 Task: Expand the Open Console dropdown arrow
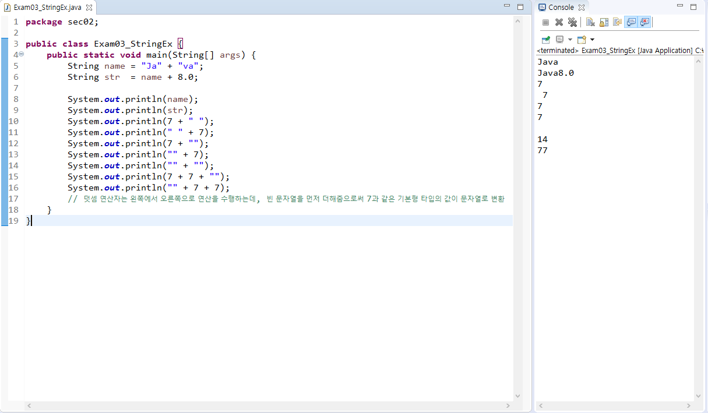point(592,40)
